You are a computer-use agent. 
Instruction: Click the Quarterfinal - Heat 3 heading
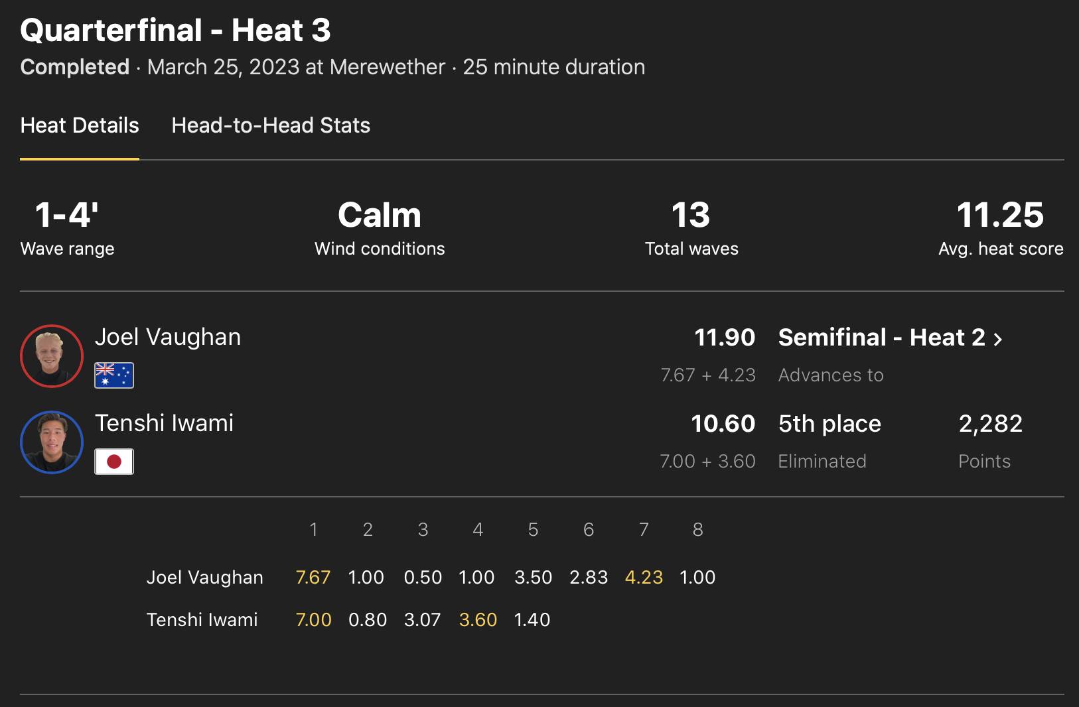(176, 31)
